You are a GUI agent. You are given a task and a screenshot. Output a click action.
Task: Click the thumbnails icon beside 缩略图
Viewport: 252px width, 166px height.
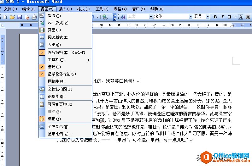(42, 96)
